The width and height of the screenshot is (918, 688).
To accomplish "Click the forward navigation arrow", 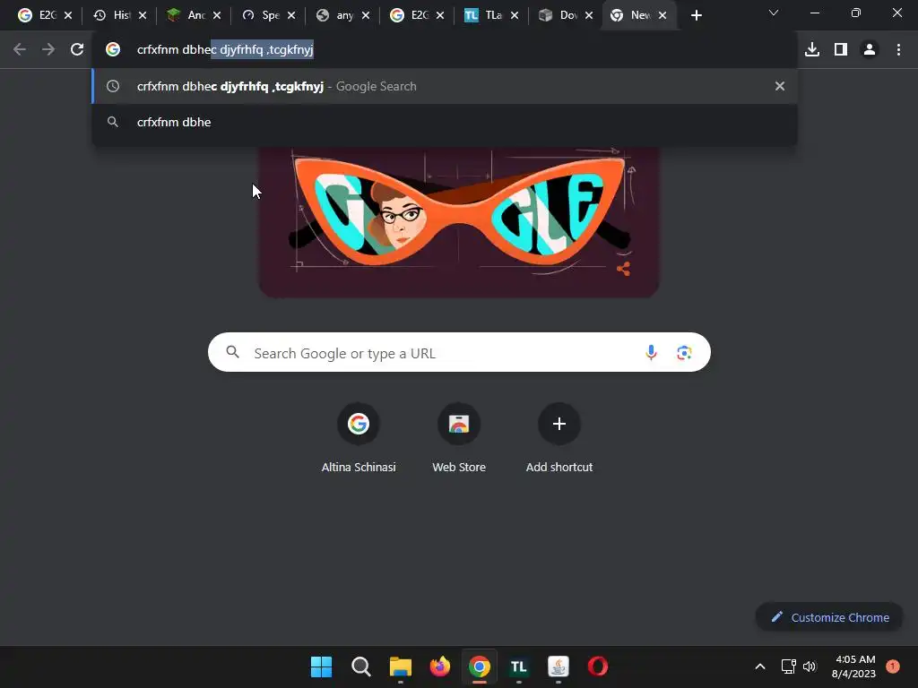I will 48,50.
